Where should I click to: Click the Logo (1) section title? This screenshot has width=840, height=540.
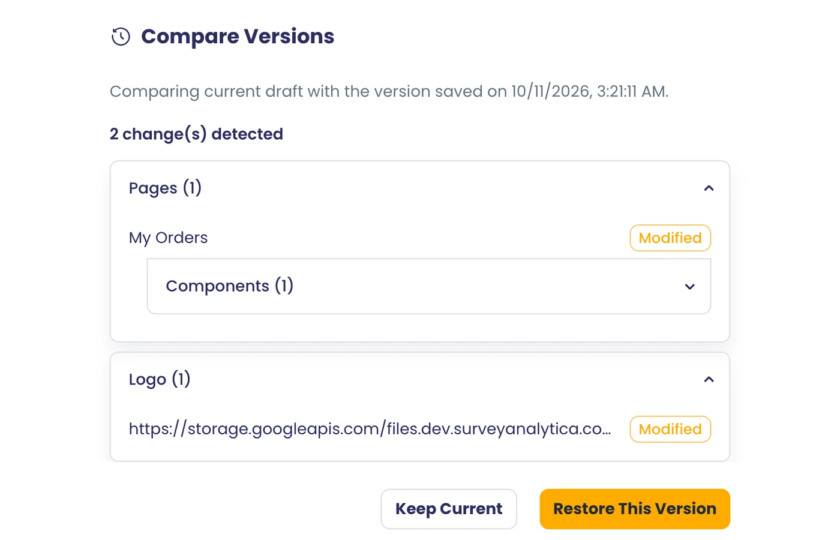point(160,379)
